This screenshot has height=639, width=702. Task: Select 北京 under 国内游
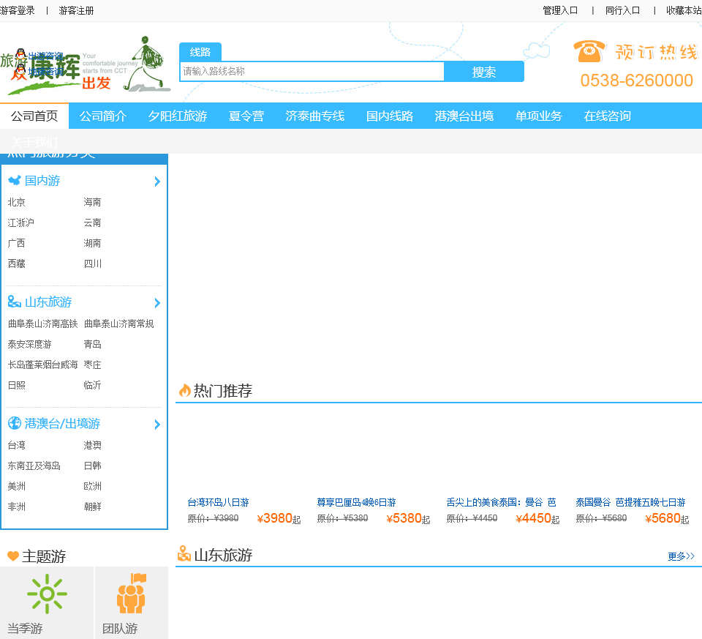(x=17, y=202)
